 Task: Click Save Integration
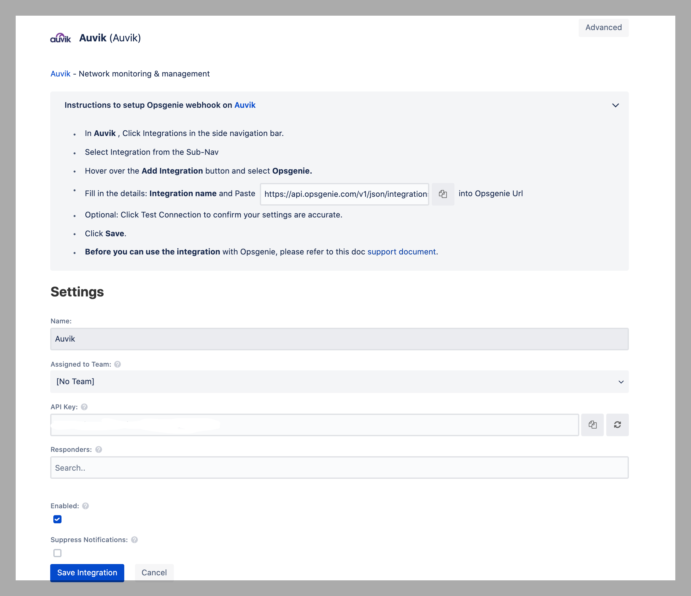(x=87, y=572)
